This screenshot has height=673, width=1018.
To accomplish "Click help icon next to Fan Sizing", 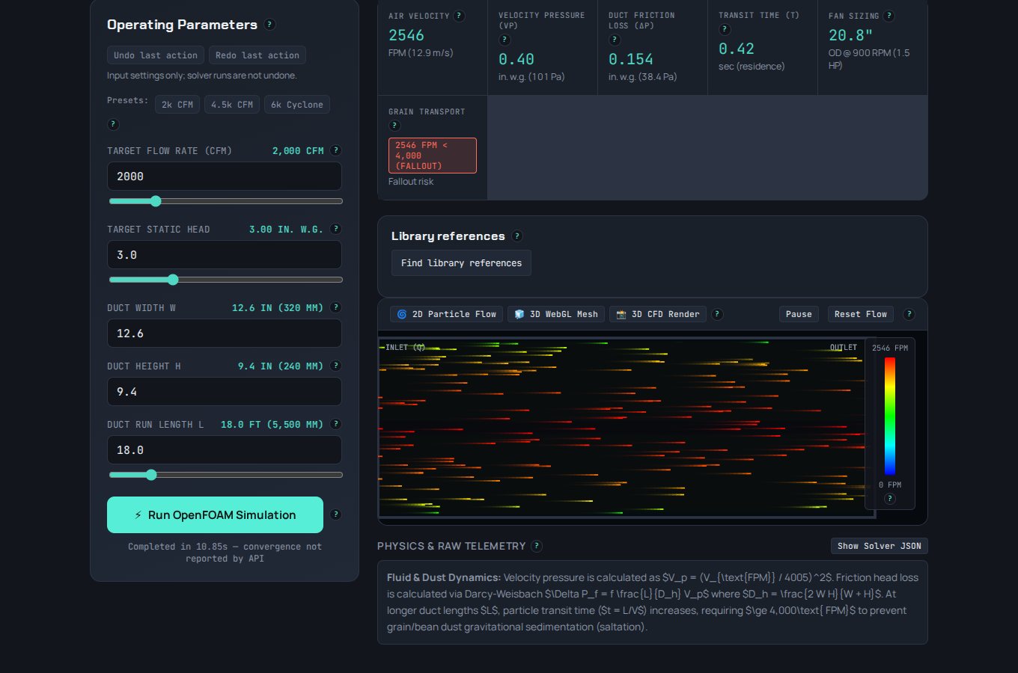I will click(x=889, y=16).
